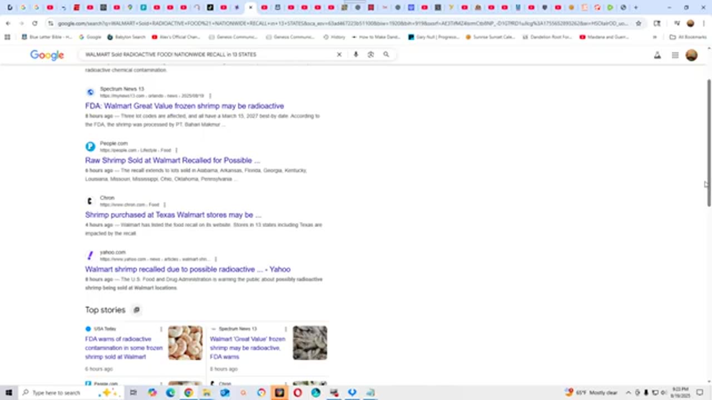Viewport: 712px width, 400px height.
Task: Open the All Bookmarks folder
Action: pyautogui.click(x=688, y=37)
